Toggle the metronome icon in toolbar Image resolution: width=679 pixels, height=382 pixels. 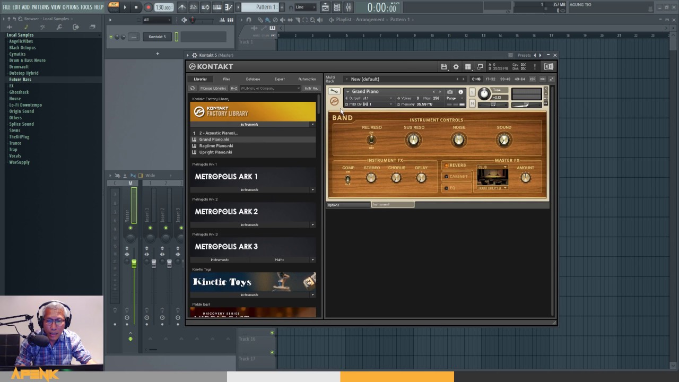182,7
